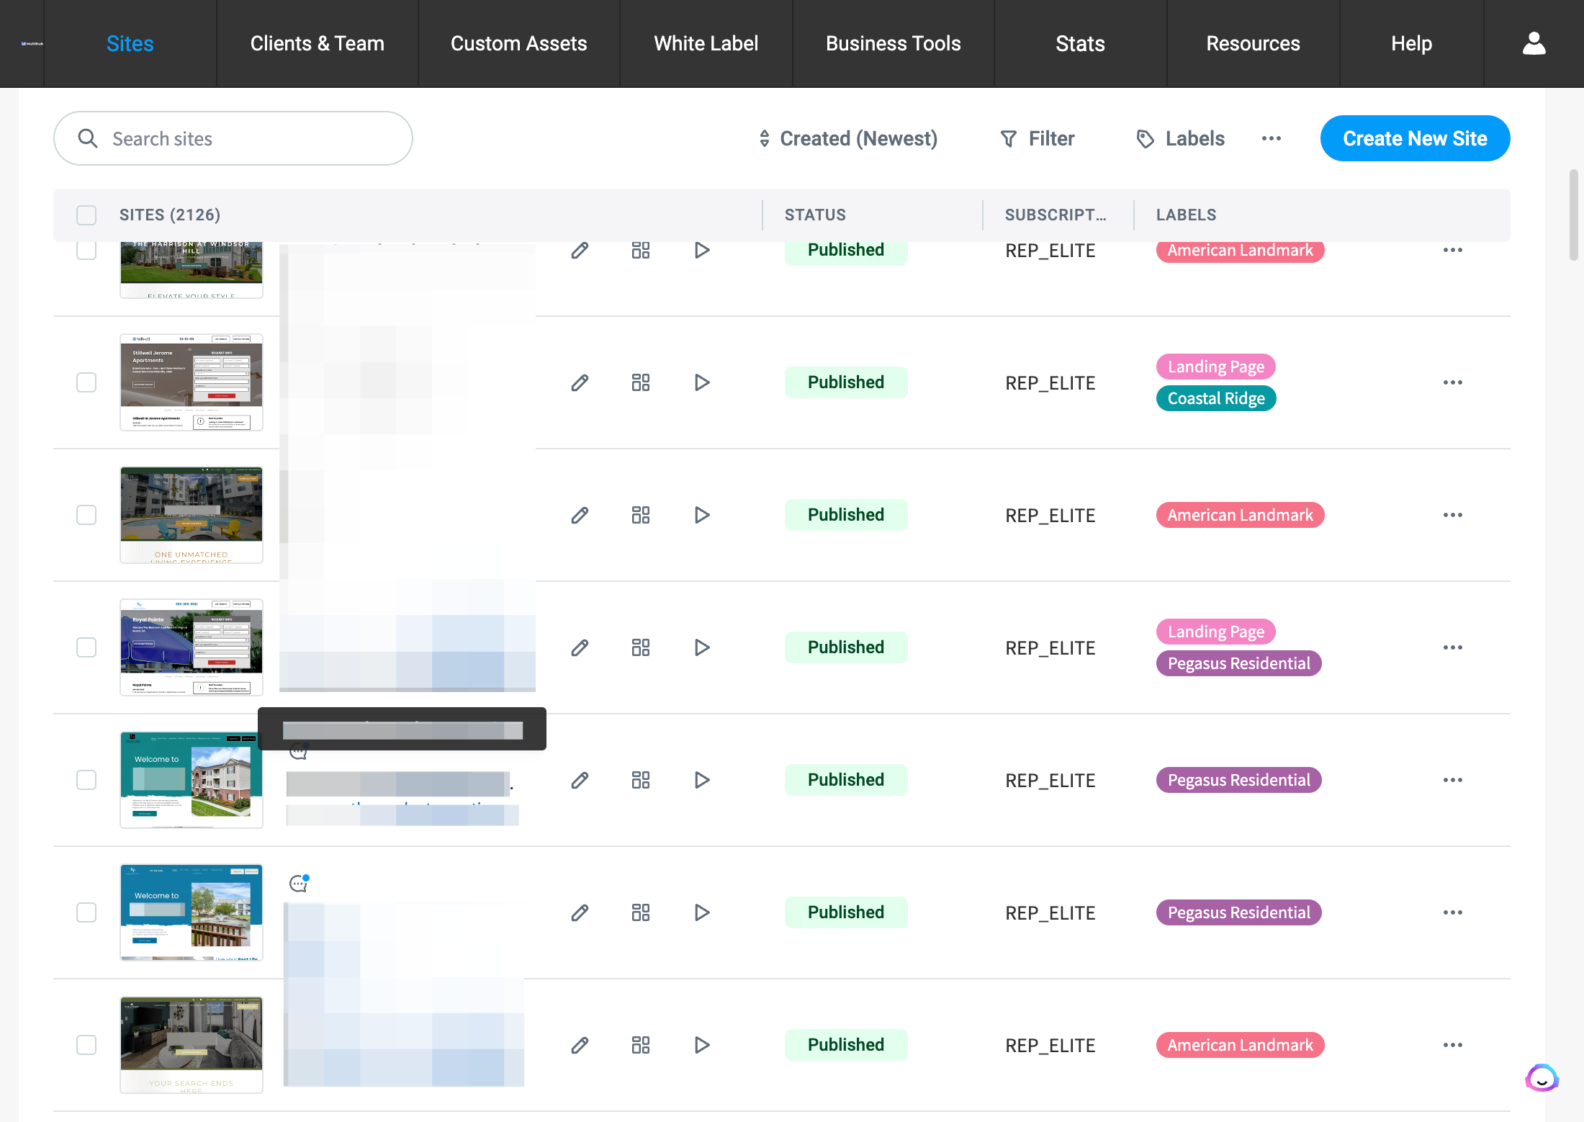Viewport: 1584px width, 1122px height.
Task: Open the White Label tab
Action: tap(706, 43)
